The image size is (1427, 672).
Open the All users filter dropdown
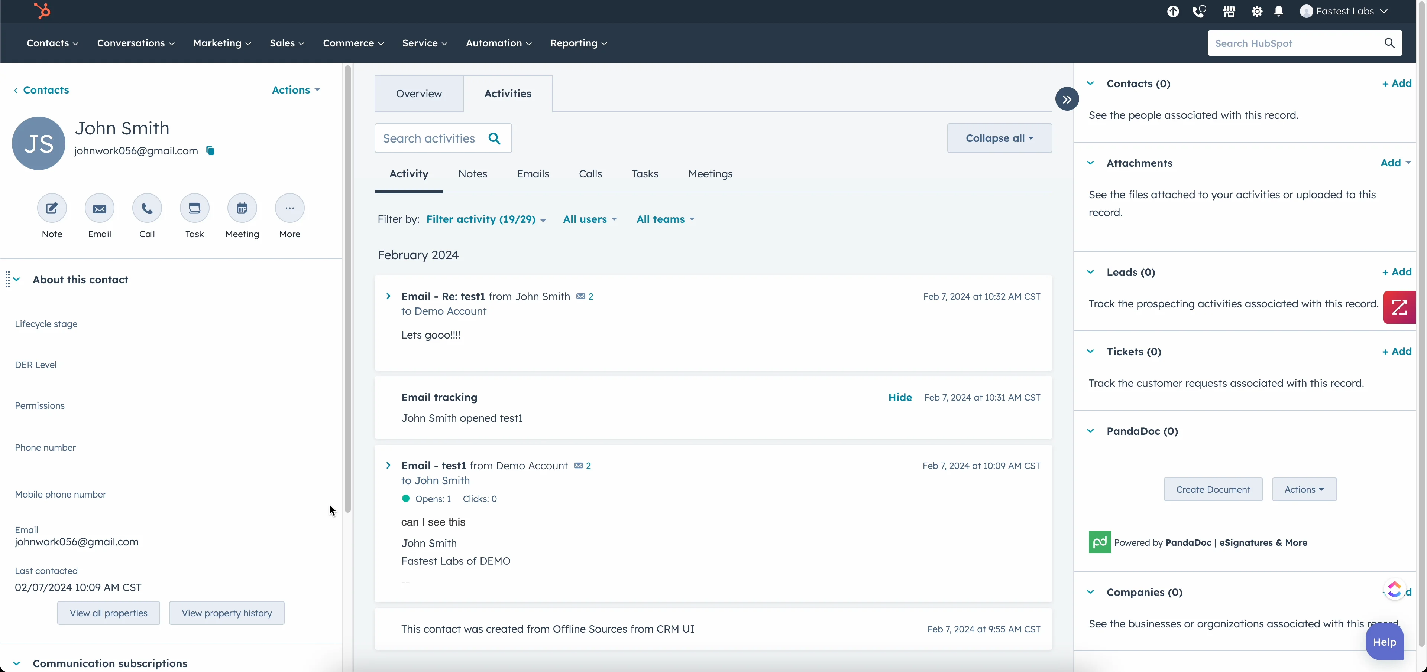coord(589,219)
